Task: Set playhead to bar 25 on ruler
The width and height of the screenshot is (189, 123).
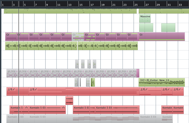Action: pyautogui.click(x=136, y=5)
